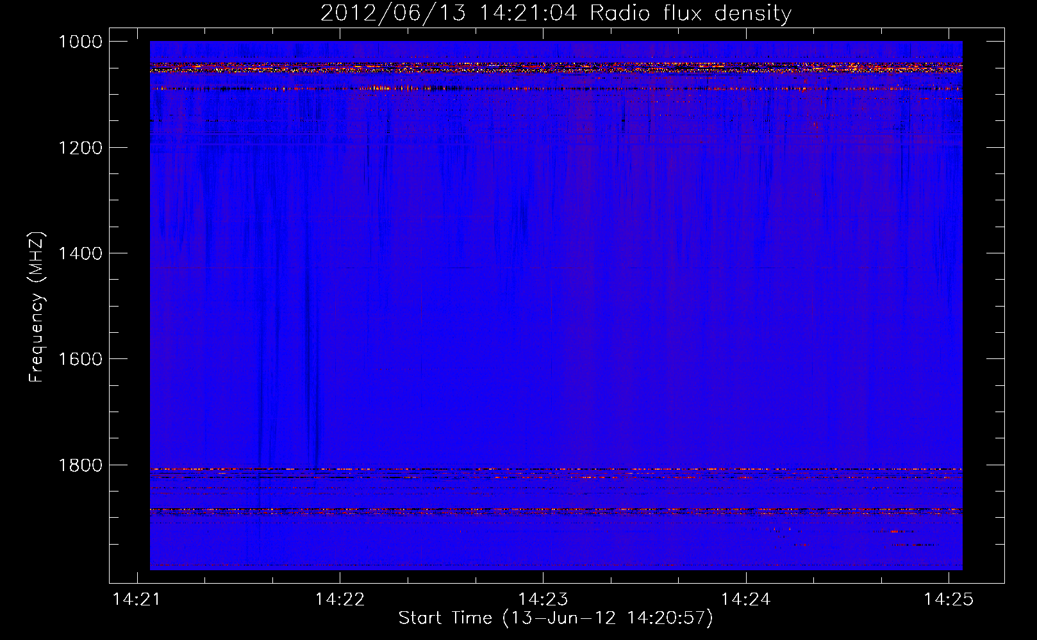Click the 1200 frequency tick label
Viewport: 1037px width, 640px height.
coord(81,148)
